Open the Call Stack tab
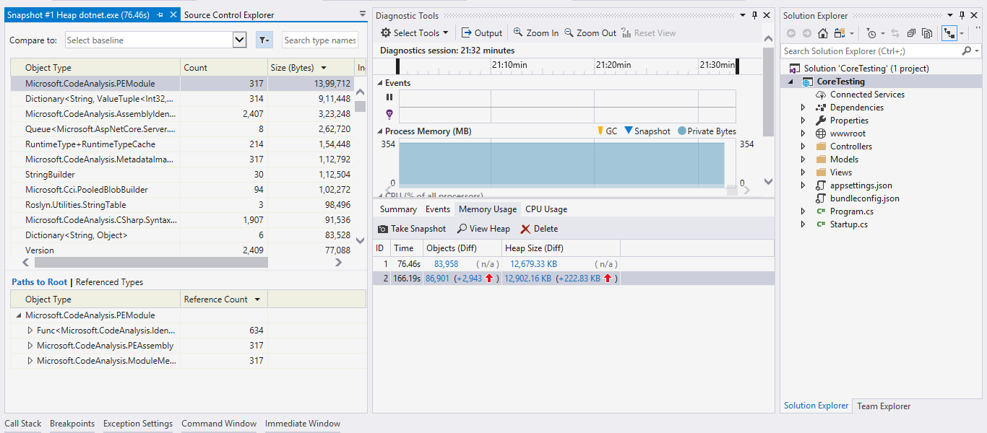Image resolution: width=987 pixels, height=433 pixels. click(23, 424)
